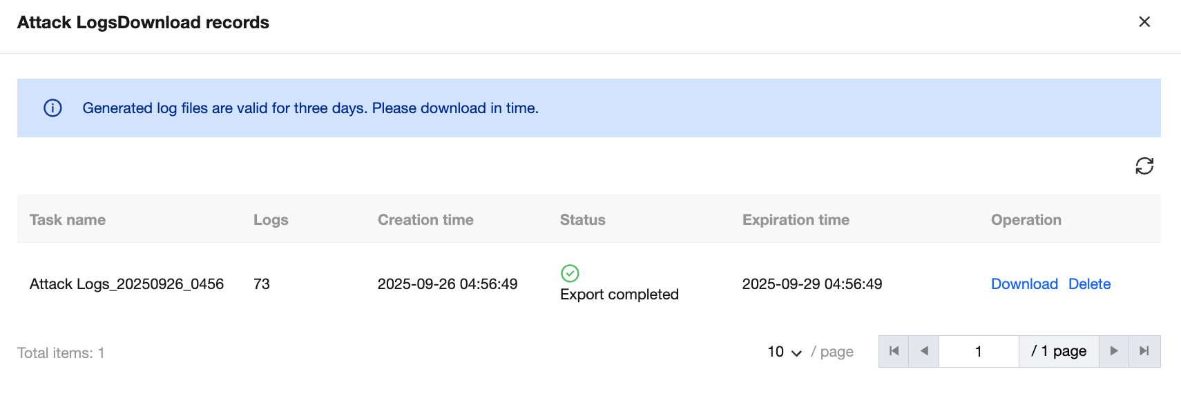Select the Expiration time column header

pyautogui.click(x=796, y=219)
